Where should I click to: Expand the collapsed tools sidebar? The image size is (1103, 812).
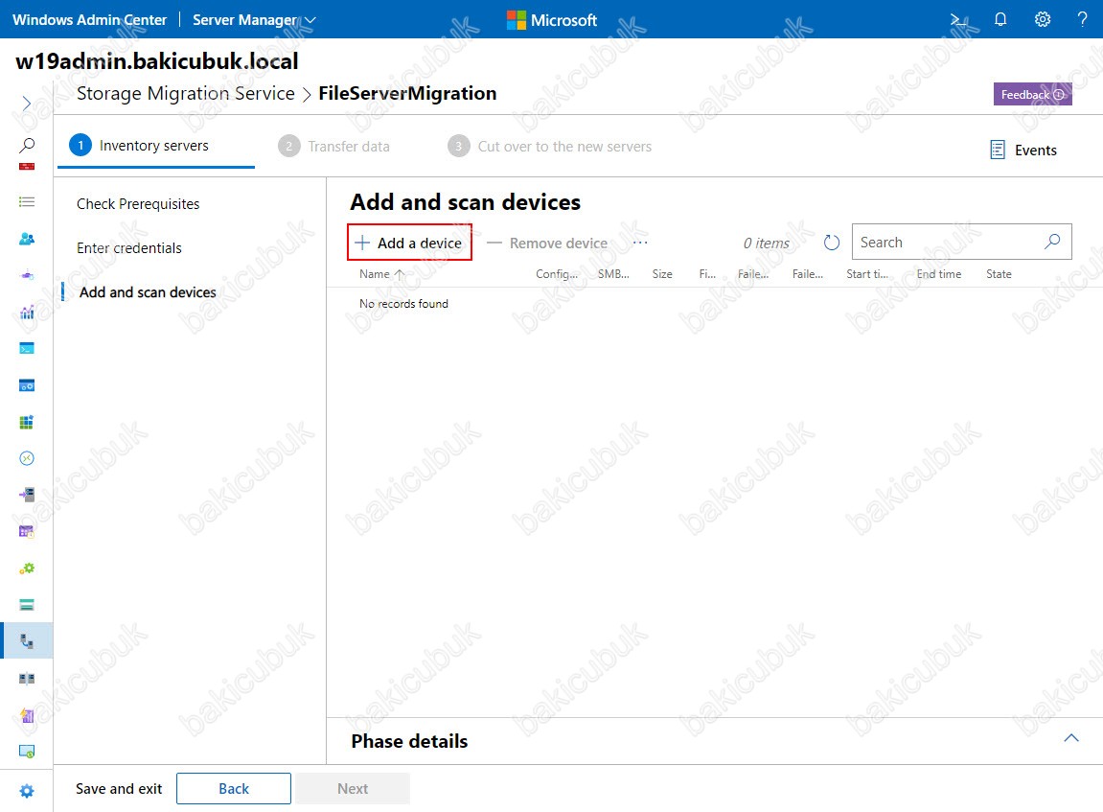(27, 104)
